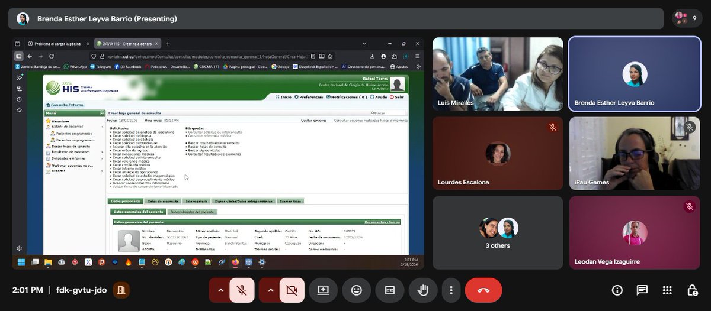Collapse the Menú panel arrow
Viewport: 711px width, 311px height.
pyautogui.click(x=102, y=113)
